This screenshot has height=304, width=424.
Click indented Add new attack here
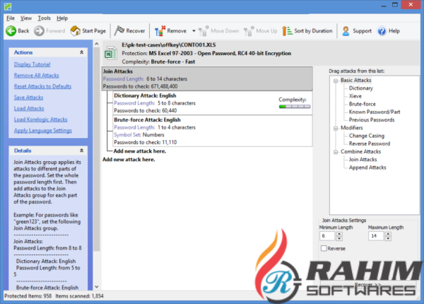(140, 151)
